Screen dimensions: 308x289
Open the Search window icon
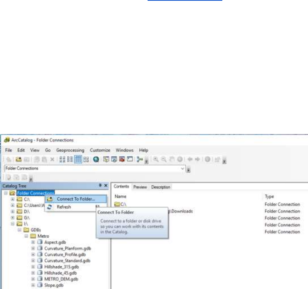[x=114, y=159]
